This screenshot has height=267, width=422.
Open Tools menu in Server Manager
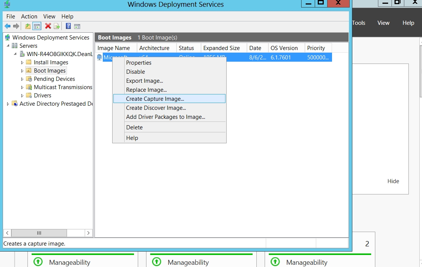[x=358, y=23]
